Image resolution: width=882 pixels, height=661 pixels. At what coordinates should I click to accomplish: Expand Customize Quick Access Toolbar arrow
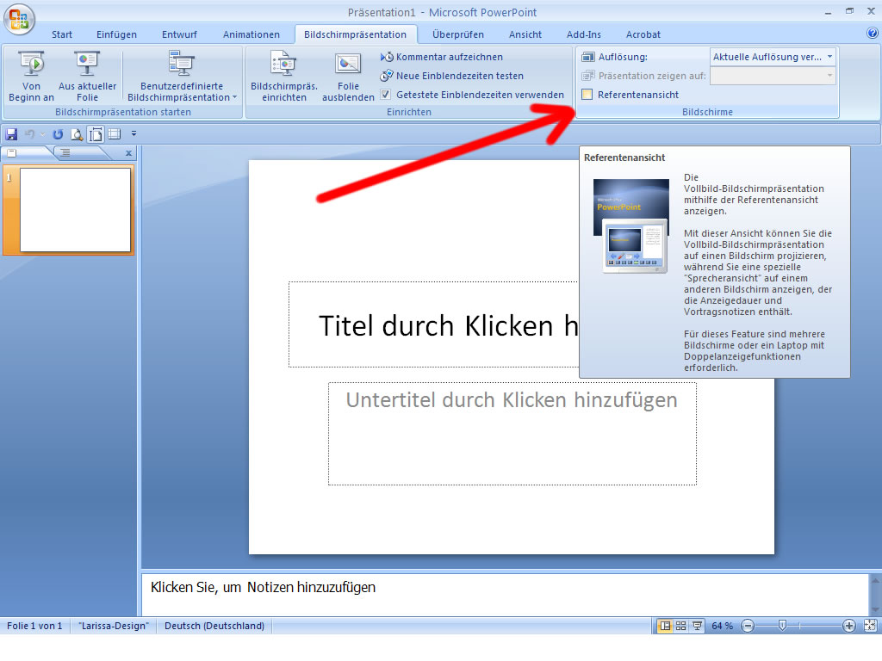(x=134, y=133)
